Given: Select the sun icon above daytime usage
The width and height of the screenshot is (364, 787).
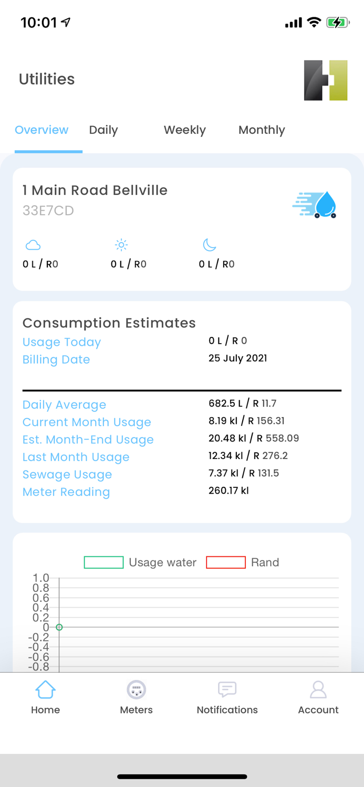Looking at the screenshot, I should (121, 244).
